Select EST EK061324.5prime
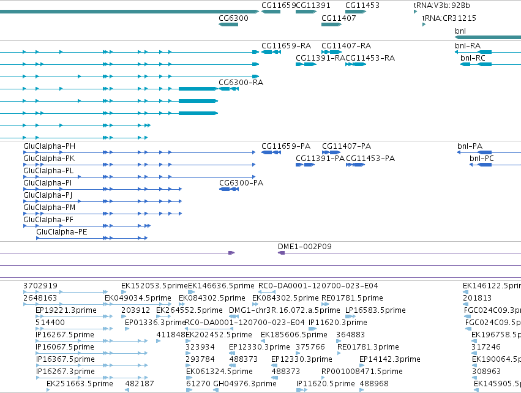 [219, 372]
